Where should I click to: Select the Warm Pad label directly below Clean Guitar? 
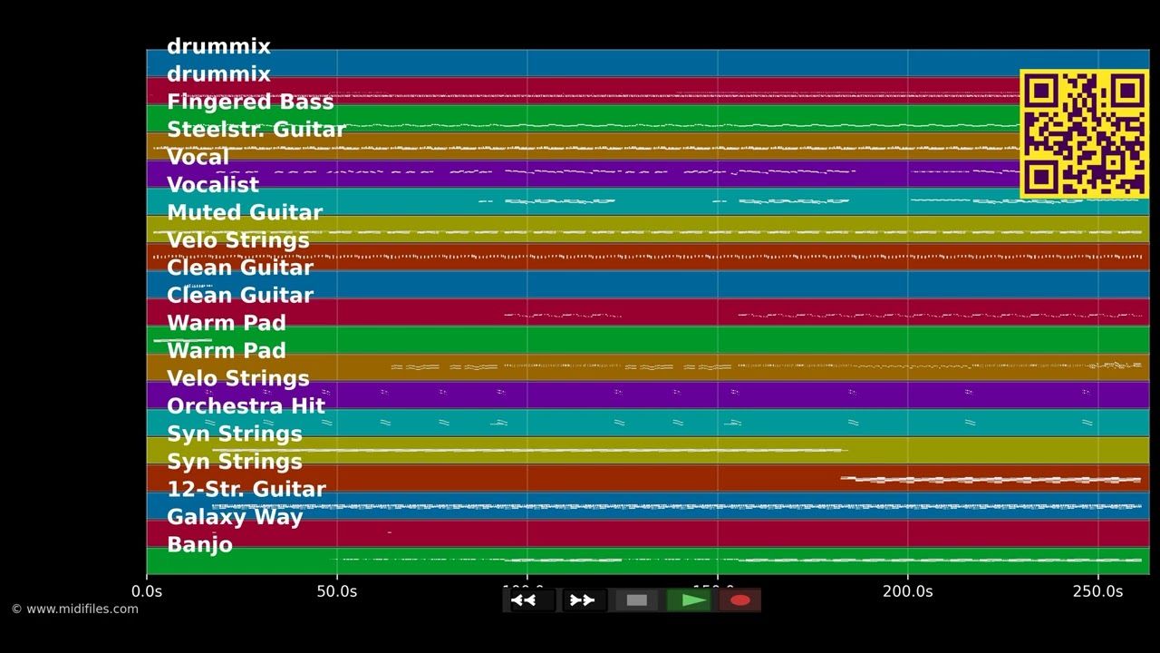[227, 323]
